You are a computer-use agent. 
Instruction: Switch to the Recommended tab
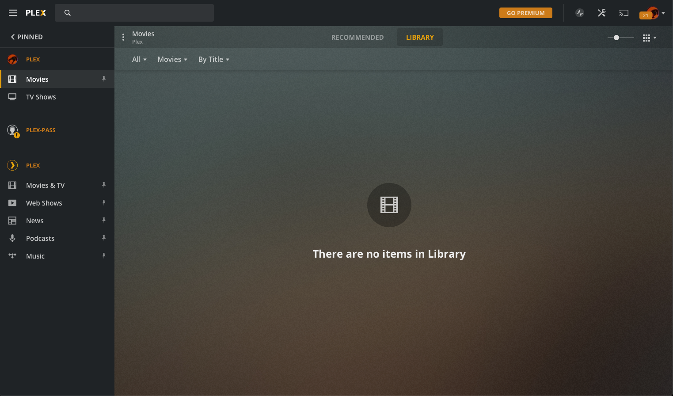coord(357,37)
